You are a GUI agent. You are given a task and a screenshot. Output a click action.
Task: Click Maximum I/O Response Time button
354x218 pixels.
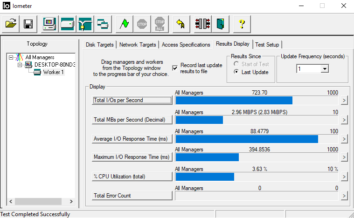pos(132,157)
